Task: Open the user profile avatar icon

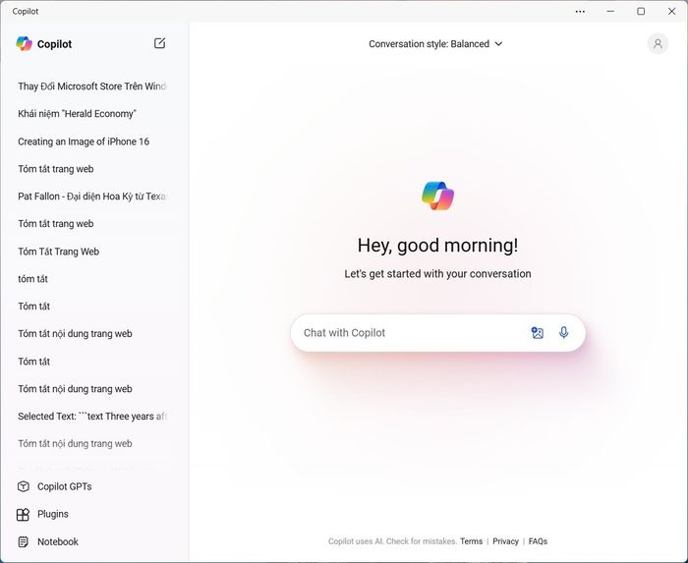Action: tap(658, 44)
